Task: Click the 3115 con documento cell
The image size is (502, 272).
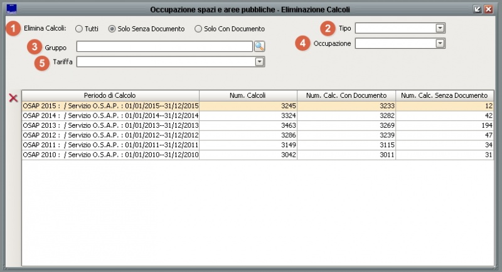Action: coord(346,145)
